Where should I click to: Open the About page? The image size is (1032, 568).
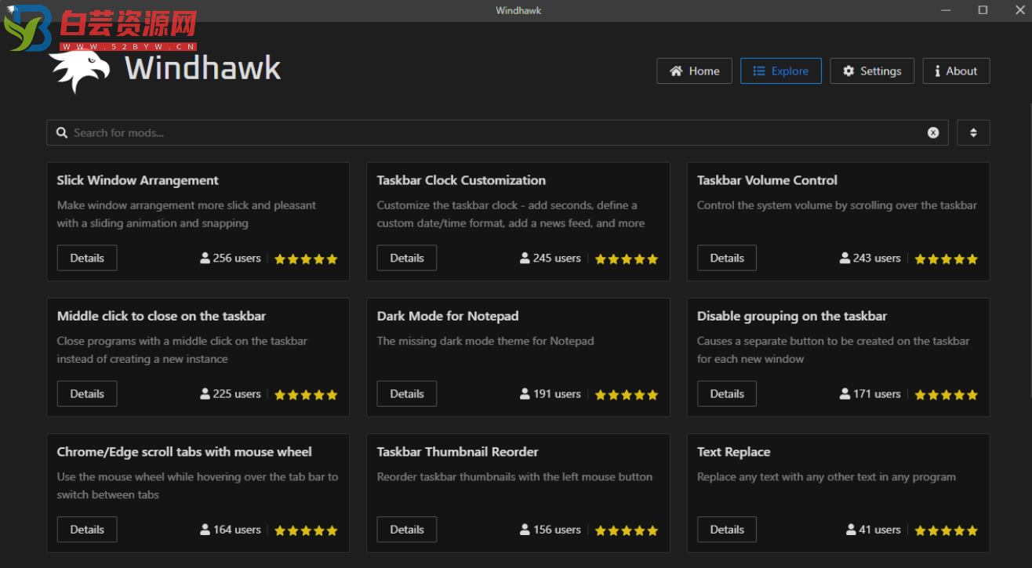click(x=956, y=71)
